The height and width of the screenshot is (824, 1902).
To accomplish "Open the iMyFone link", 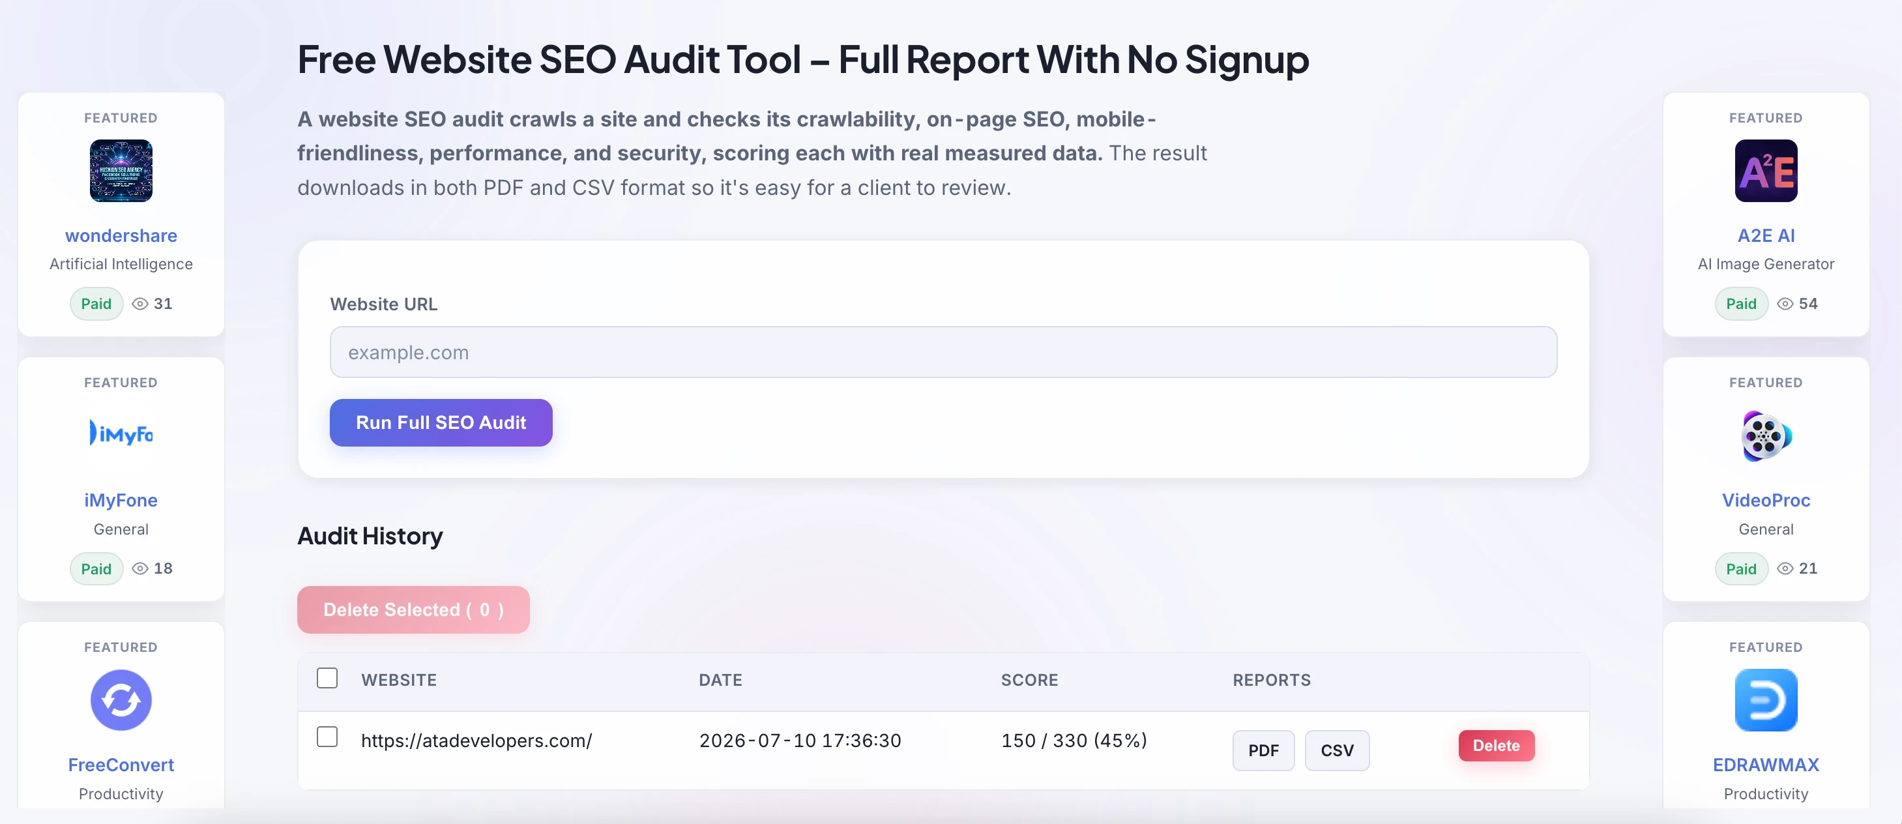I will [121, 500].
